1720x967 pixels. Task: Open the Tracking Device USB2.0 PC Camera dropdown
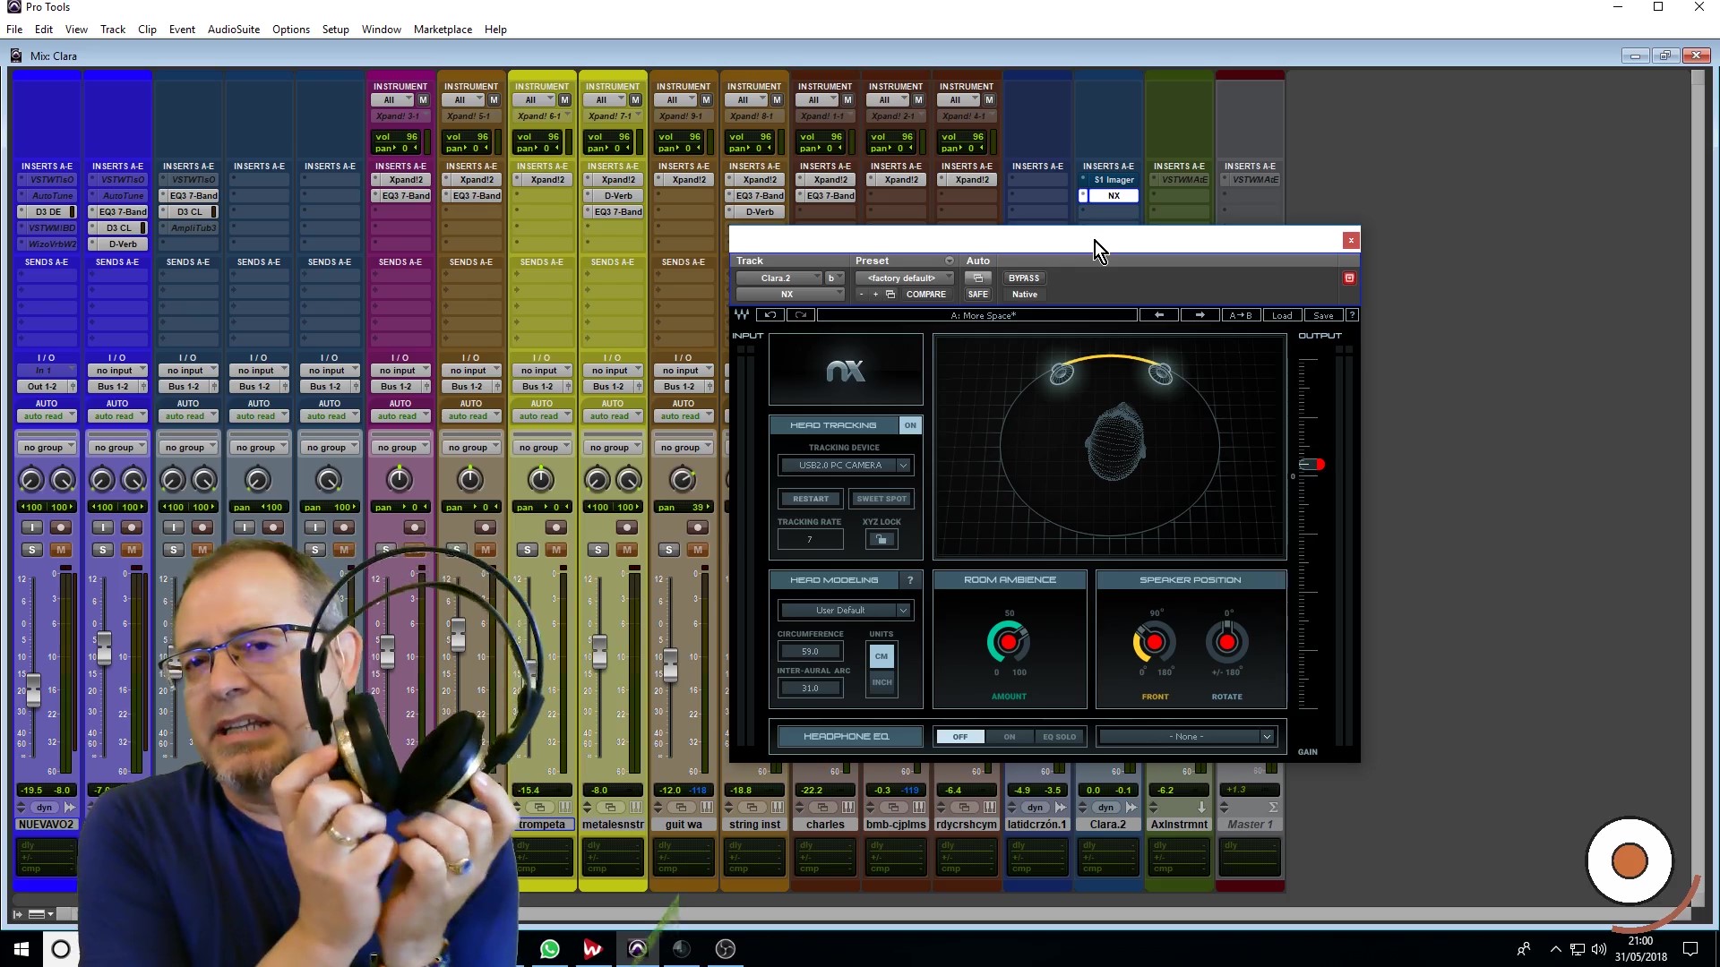903,466
